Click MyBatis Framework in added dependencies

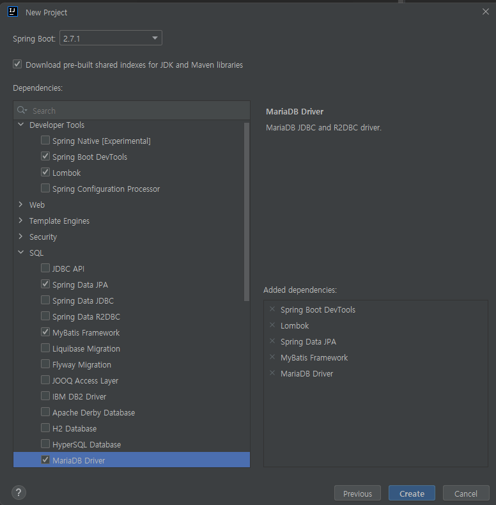coord(314,358)
